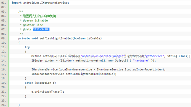This screenshot has height=107, width=191.
Task: Click line number 17.
Action: (x=4, y=74)
